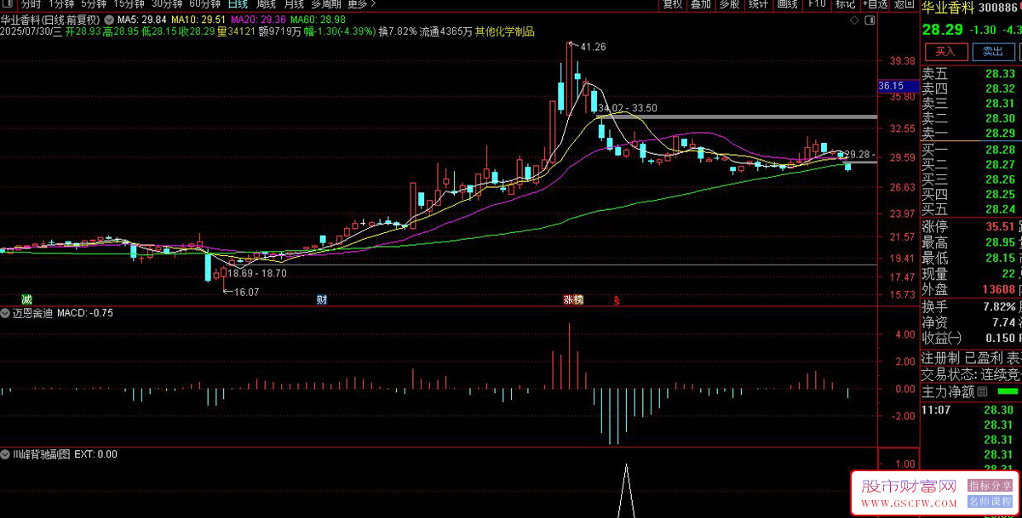The height and width of the screenshot is (518, 1022).
Task: Select the 15分钟 period tab
Action: 129,4
